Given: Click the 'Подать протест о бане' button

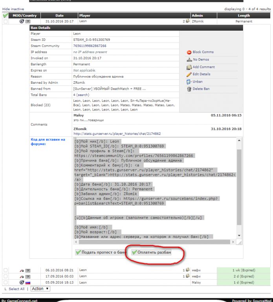Looking at the screenshot, I should pyautogui.click(x=101, y=252).
